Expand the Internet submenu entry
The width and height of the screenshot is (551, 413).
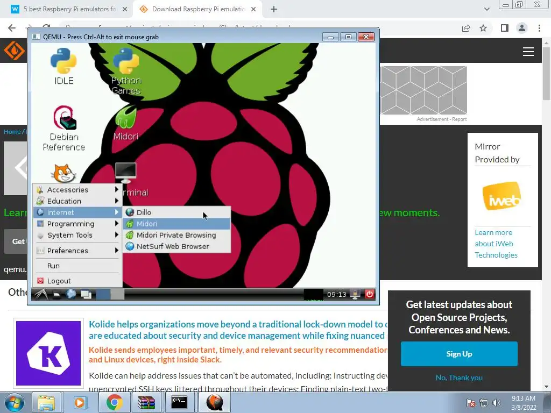[x=77, y=212]
